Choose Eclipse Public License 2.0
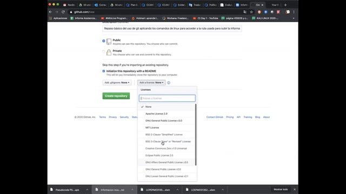Image resolution: width=346 pixels, height=194 pixels. [x=167, y=155]
